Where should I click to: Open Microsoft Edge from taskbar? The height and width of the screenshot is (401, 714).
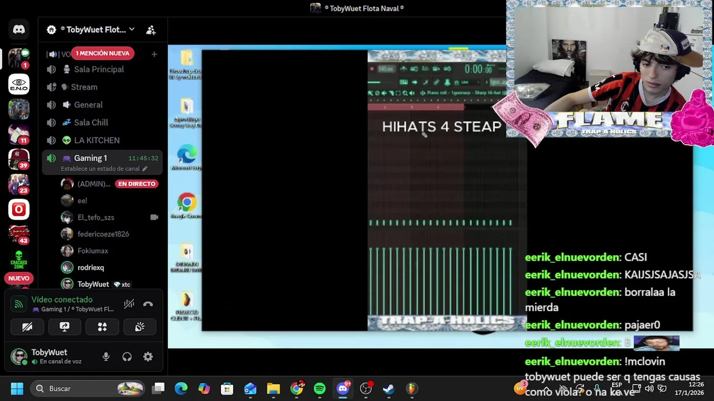coord(181,389)
